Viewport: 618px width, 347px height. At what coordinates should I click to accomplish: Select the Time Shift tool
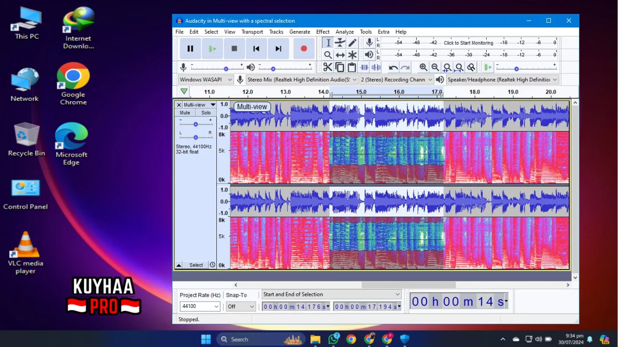click(340, 55)
